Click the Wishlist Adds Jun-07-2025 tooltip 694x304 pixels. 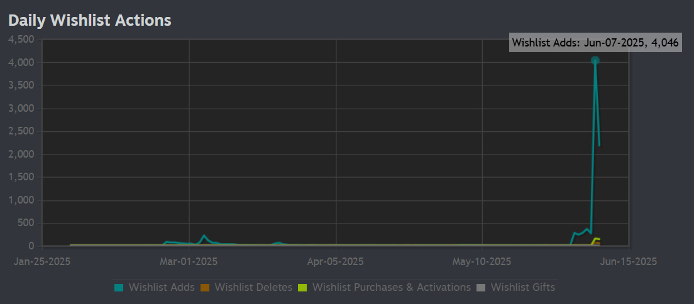pyautogui.click(x=595, y=43)
